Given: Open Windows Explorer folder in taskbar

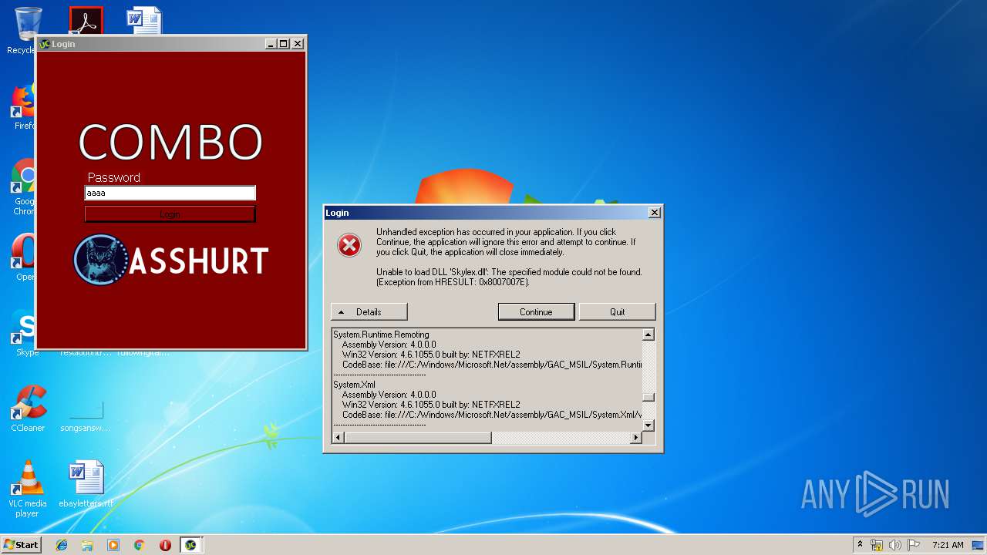Looking at the screenshot, I should pyautogui.click(x=87, y=545).
